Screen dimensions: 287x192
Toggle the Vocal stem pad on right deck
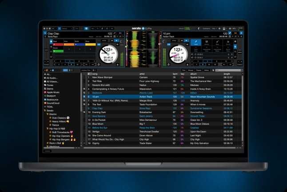195,42
